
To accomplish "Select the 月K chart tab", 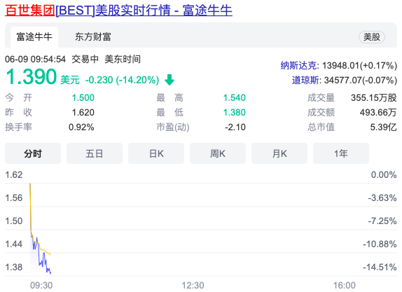I will pos(279,153).
